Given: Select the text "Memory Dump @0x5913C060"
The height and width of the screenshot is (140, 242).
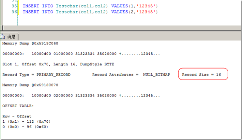Looking at the screenshot, I should click(30, 44).
